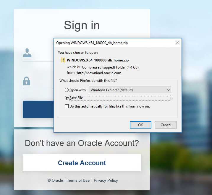Select the Save File radio button
Screen dimensions: 212x195
point(67,98)
